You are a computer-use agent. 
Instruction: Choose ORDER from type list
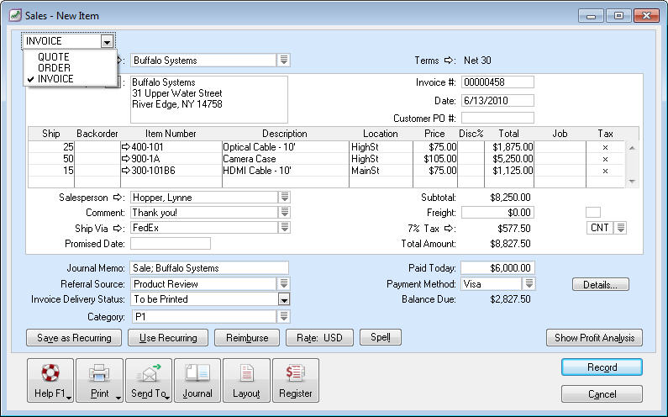coord(54,68)
